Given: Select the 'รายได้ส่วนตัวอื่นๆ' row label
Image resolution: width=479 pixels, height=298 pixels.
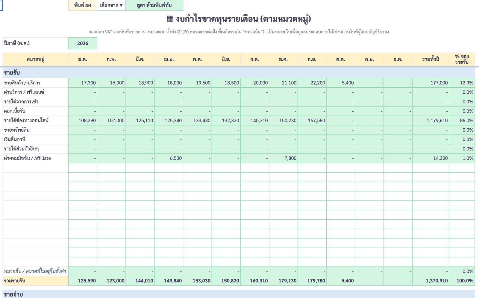Looking at the screenshot, I should tap(36, 149).
